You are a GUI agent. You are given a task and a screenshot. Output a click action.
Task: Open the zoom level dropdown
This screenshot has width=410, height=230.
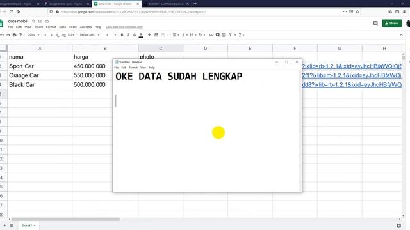[x=33, y=35]
